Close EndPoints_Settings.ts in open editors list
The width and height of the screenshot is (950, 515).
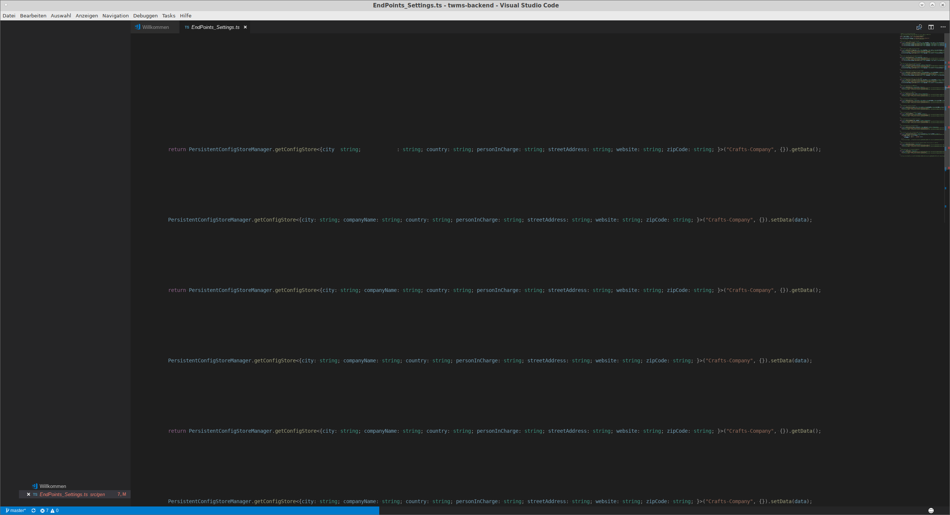point(29,494)
